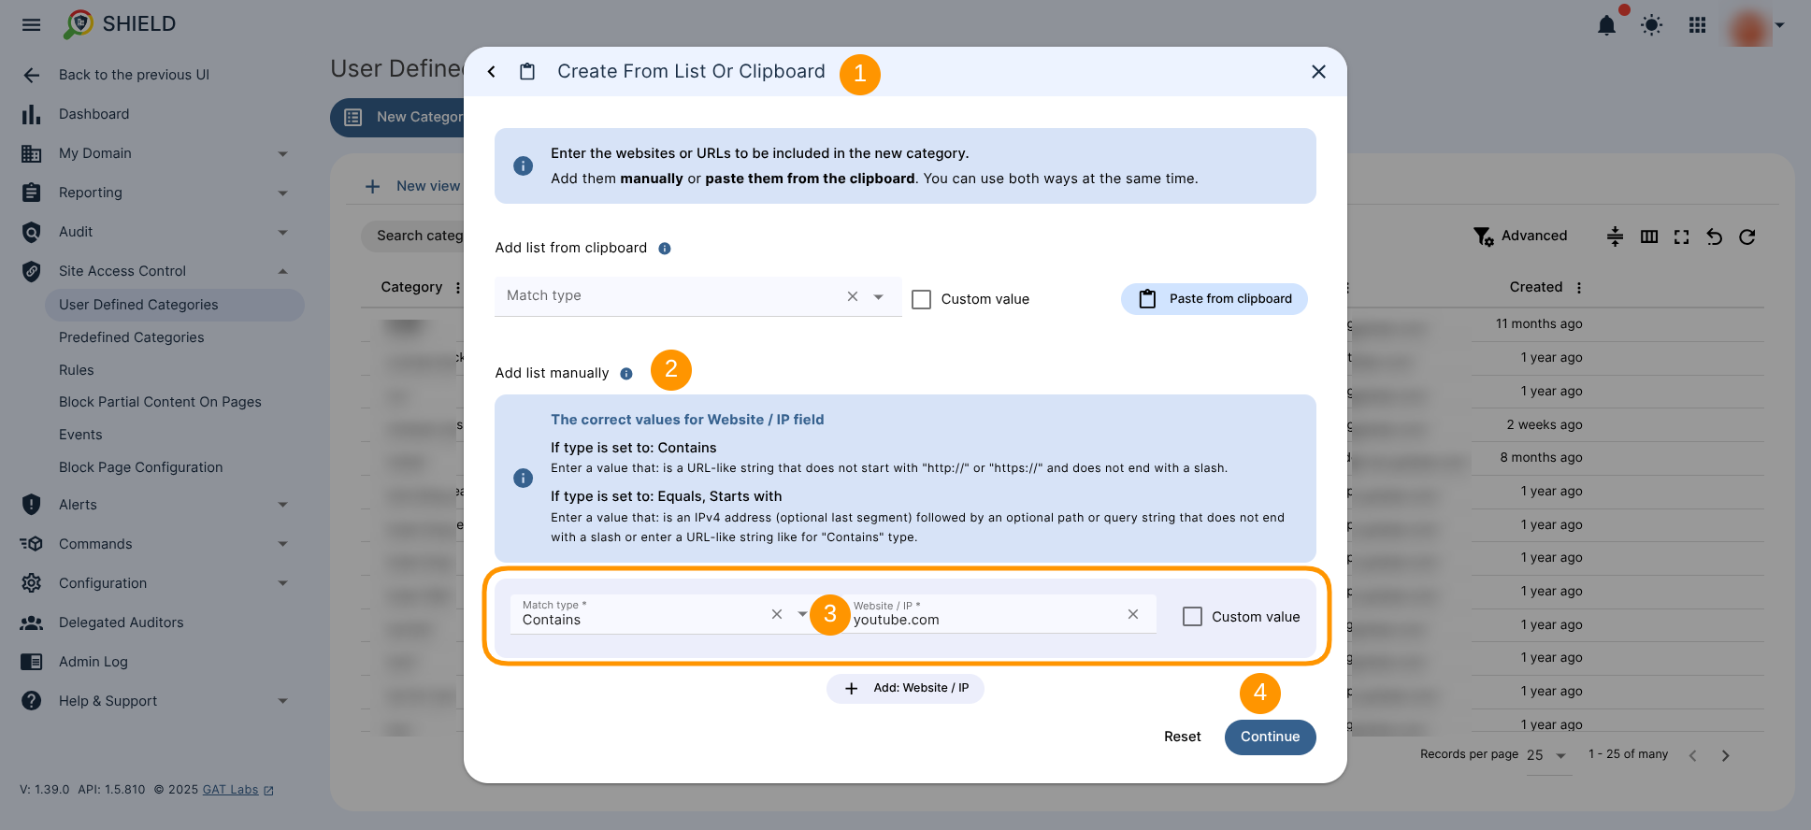
Task: Open Delegated Auditors
Action: 121,622
